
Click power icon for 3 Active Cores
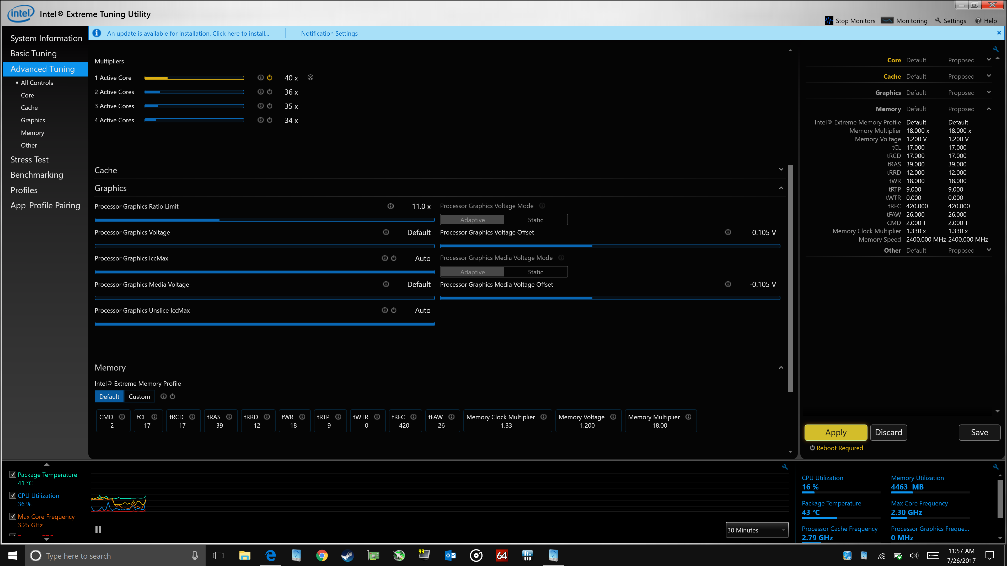[269, 106]
